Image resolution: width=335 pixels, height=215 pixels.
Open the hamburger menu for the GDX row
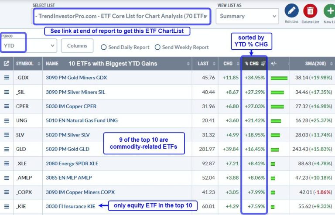[7, 78]
